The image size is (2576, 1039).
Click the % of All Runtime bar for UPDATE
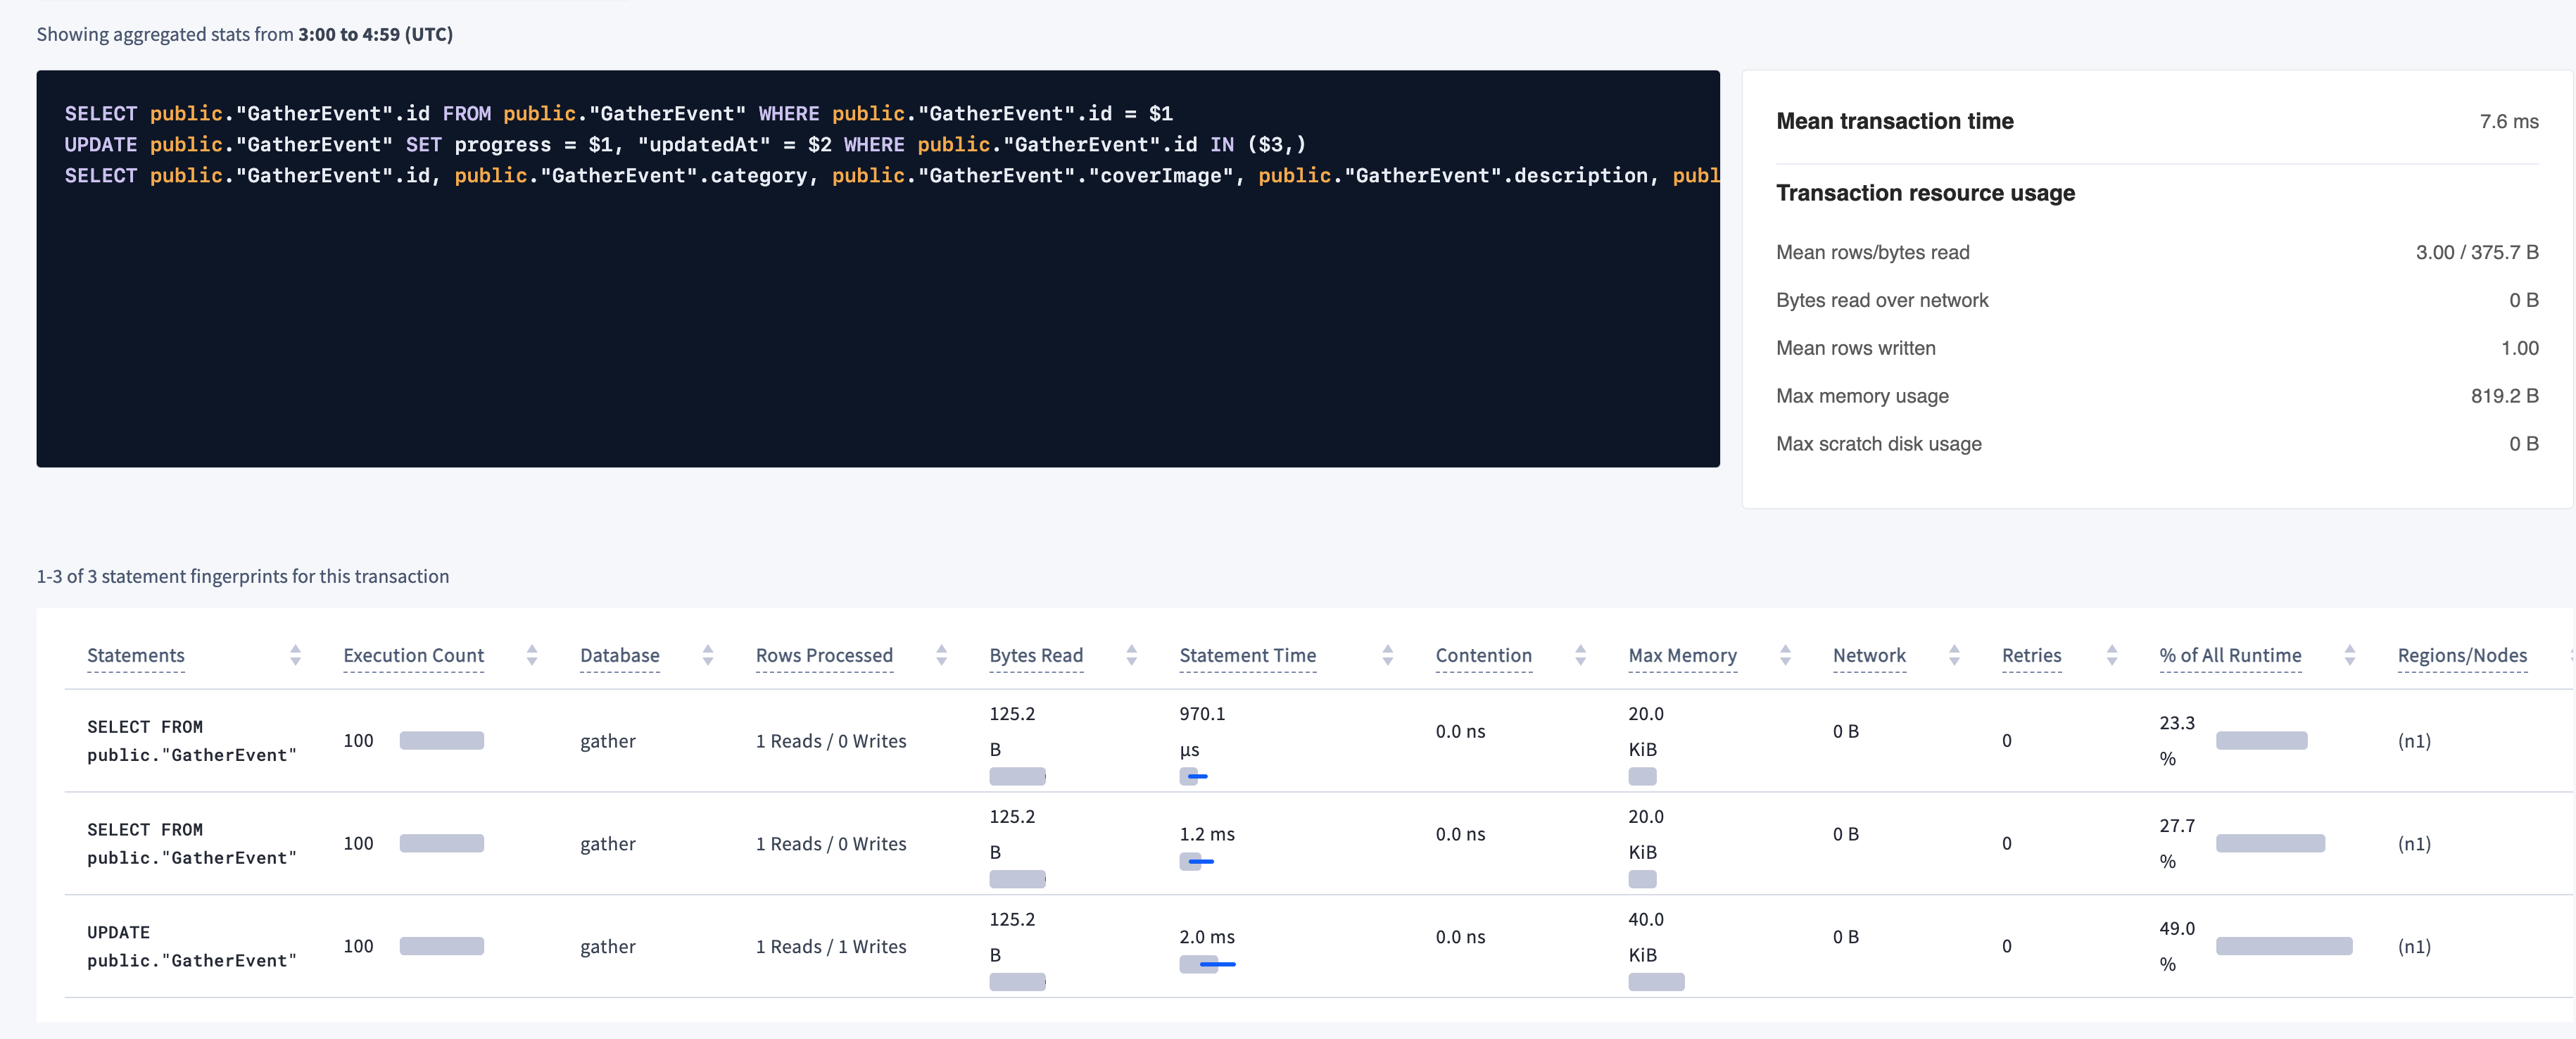pos(2285,945)
